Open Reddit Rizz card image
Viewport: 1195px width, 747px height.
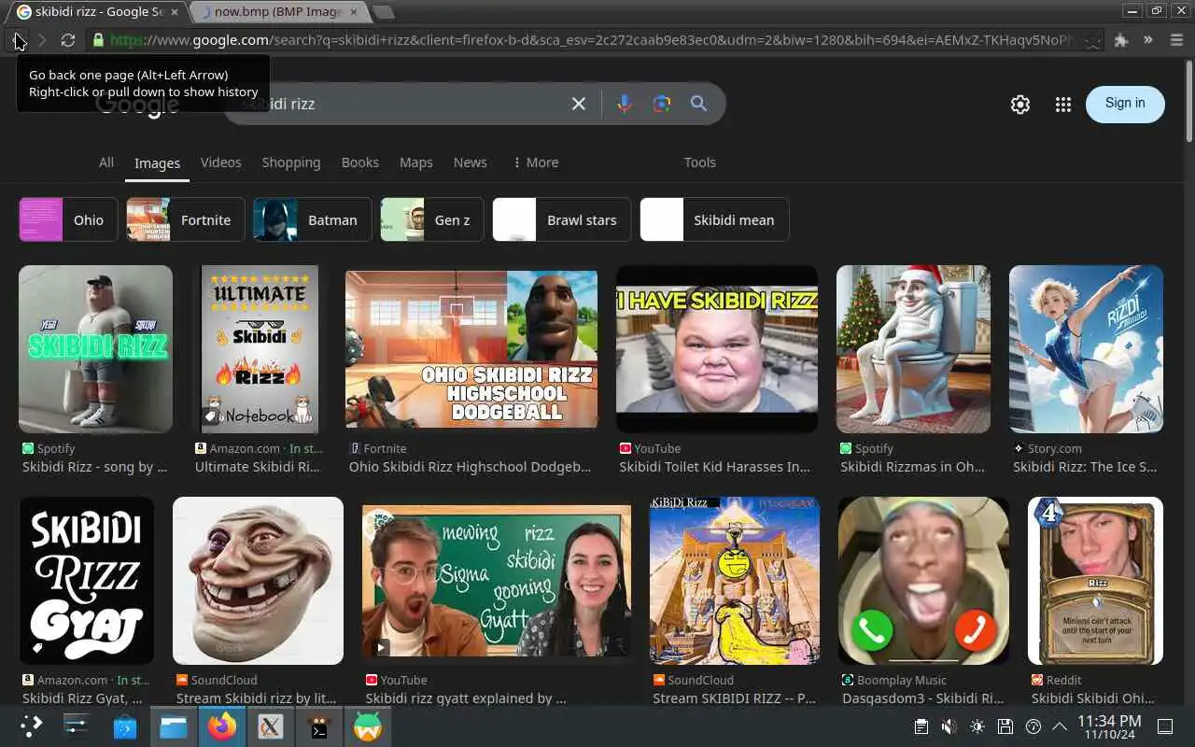1095,581
